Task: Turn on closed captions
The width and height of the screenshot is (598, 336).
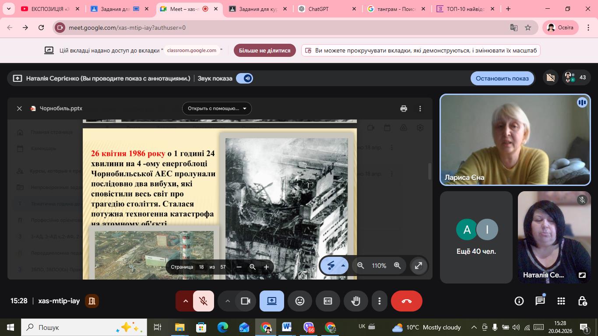Action: (x=328, y=301)
